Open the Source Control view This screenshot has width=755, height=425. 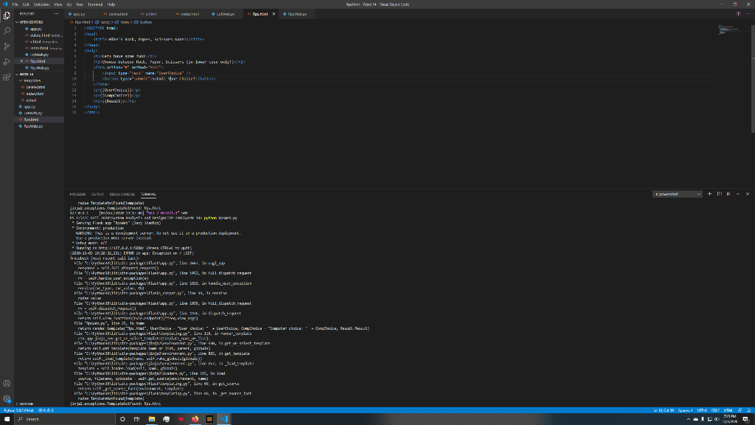pyautogui.click(x=7, y=46)
